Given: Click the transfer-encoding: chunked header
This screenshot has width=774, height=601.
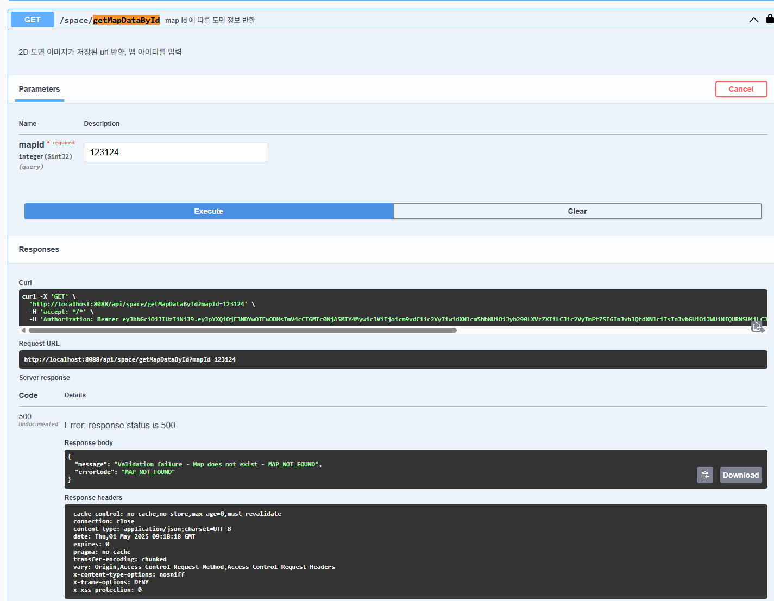Looking at the screenshot, I should (120, 559).
